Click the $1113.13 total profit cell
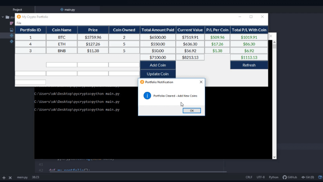 point(249,57)
